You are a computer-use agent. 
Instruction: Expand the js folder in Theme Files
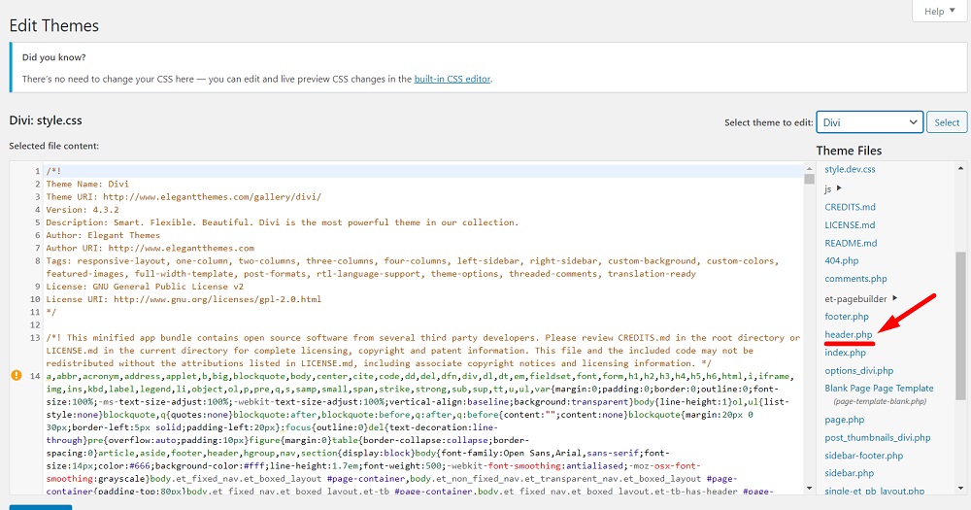coord(833,188)
